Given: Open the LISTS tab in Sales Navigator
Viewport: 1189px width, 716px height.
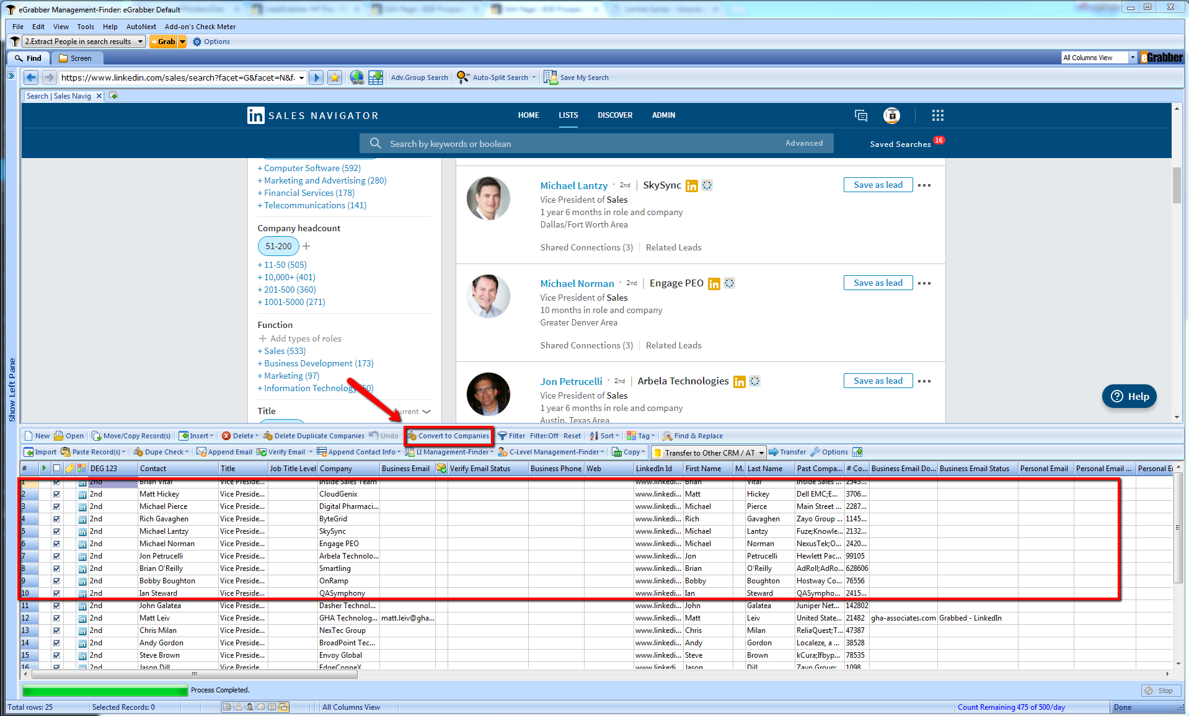Looking at the screenshot, I should click(568, 115).
